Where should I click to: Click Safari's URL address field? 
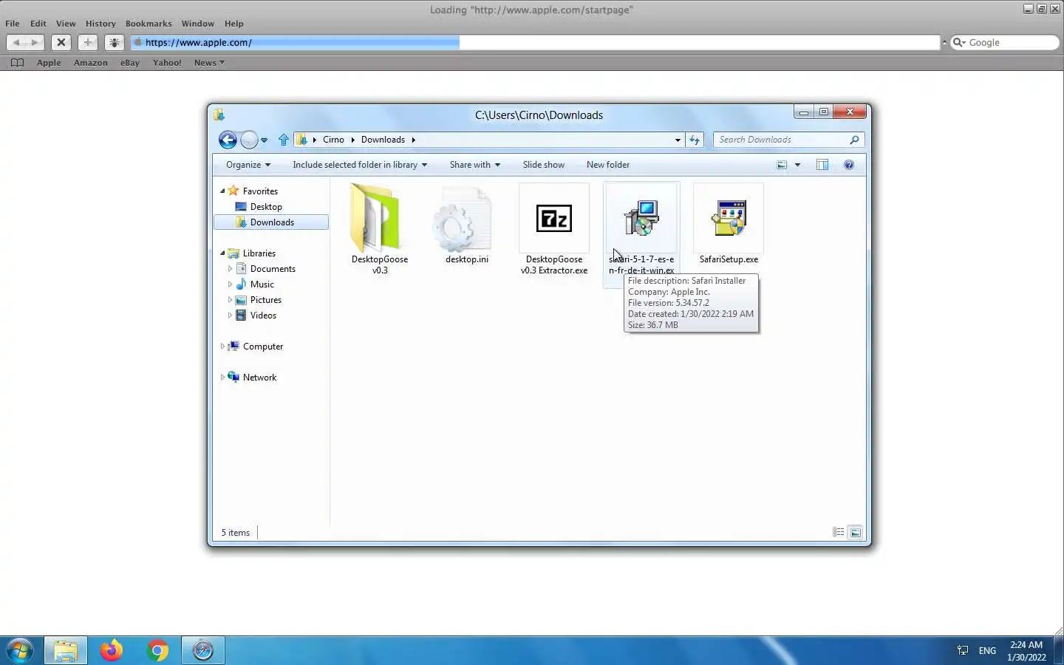pos(536,43)
